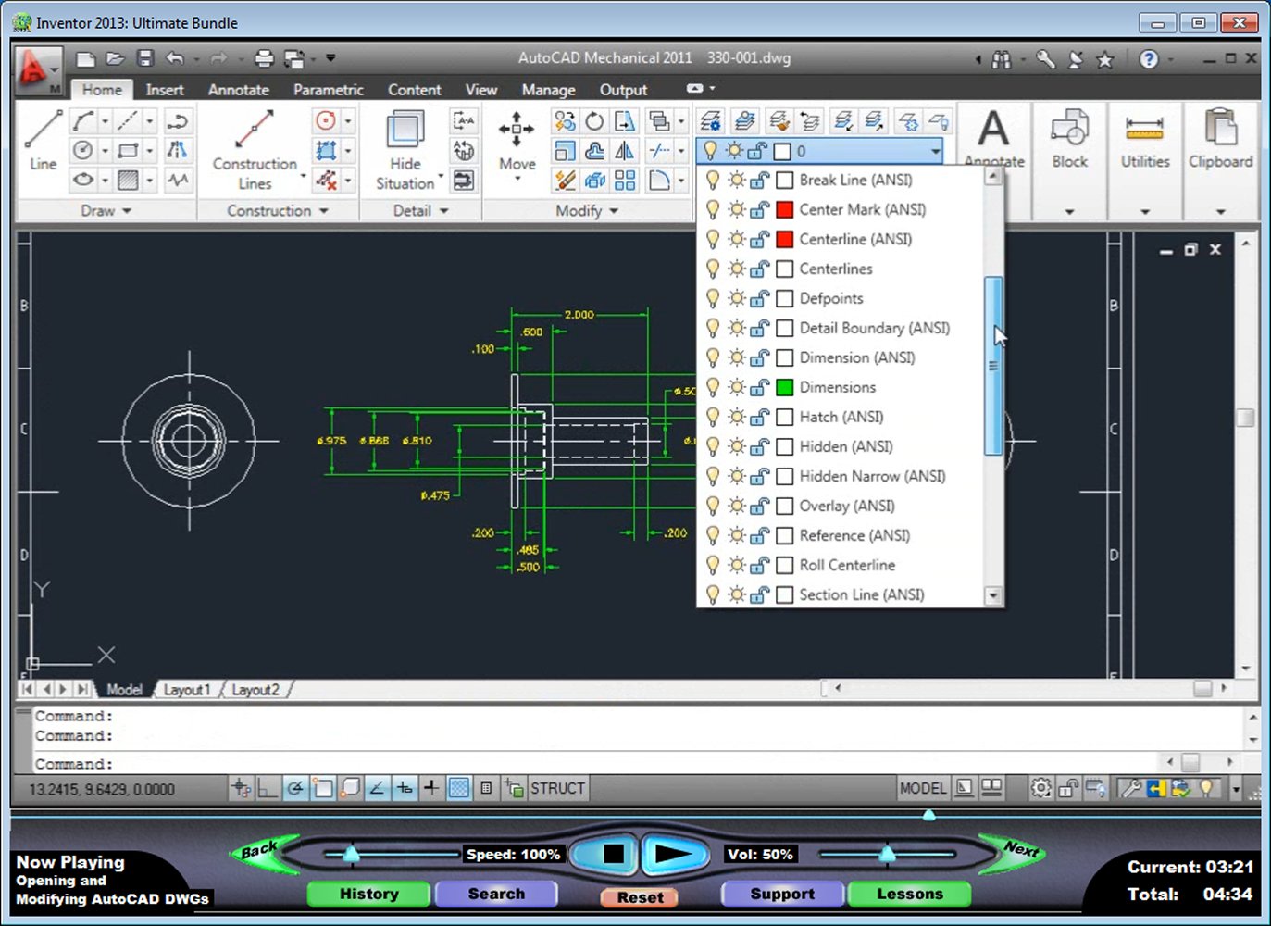The height and width of the screenshot is (926, 1271).
Task: Click the Reset button
Action: [x=640, y=897]
